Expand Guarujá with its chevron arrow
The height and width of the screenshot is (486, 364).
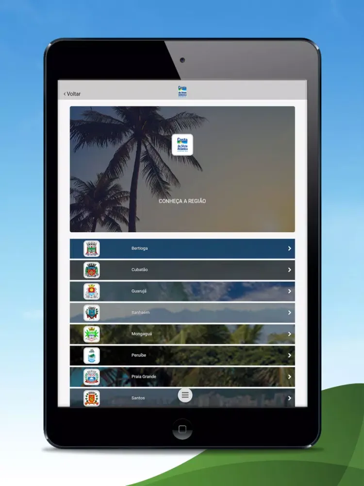click(289, 291)
